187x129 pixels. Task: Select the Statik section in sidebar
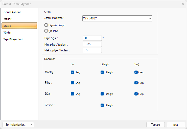[x=19, y=26]
